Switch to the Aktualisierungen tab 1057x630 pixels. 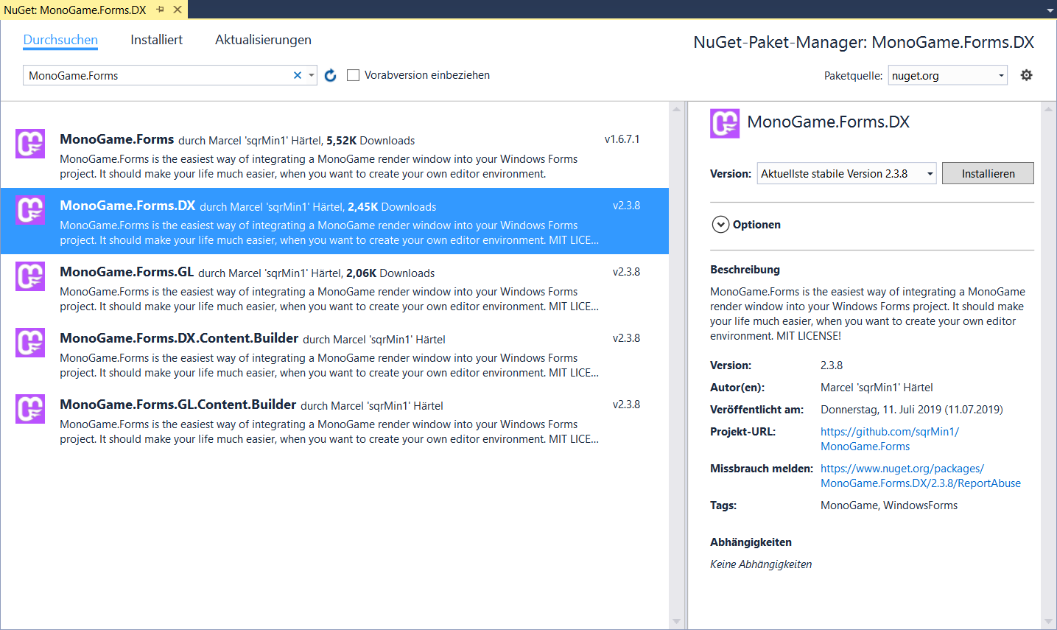click(263, 40)
